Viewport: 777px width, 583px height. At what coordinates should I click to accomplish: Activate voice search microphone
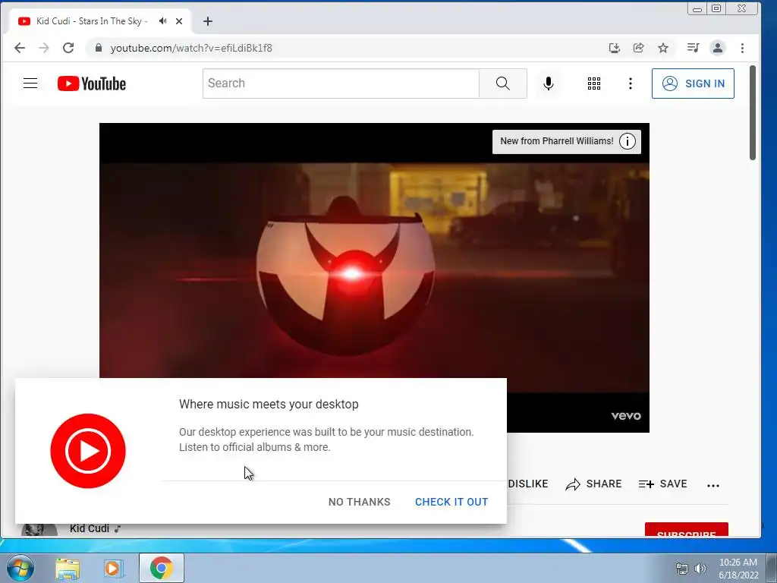point(548,84)
